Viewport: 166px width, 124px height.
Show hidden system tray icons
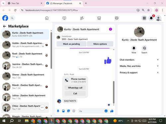128,121
